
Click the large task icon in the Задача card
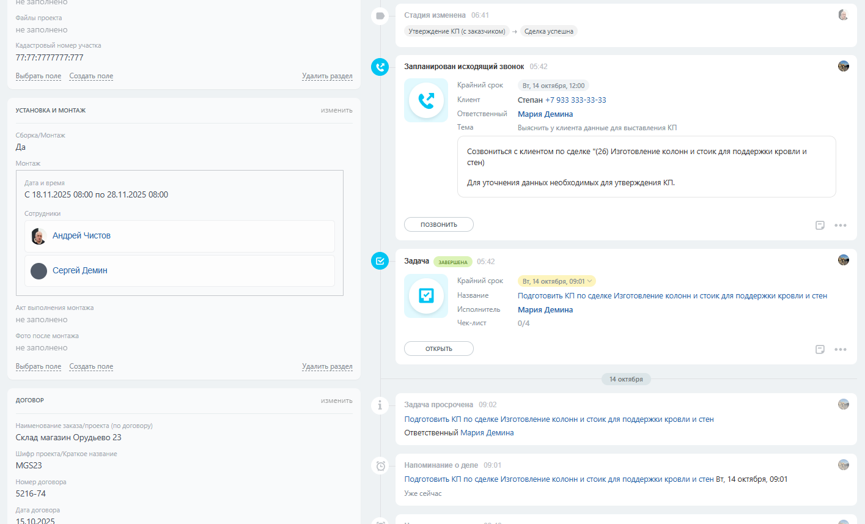click(x=426, y=296)
